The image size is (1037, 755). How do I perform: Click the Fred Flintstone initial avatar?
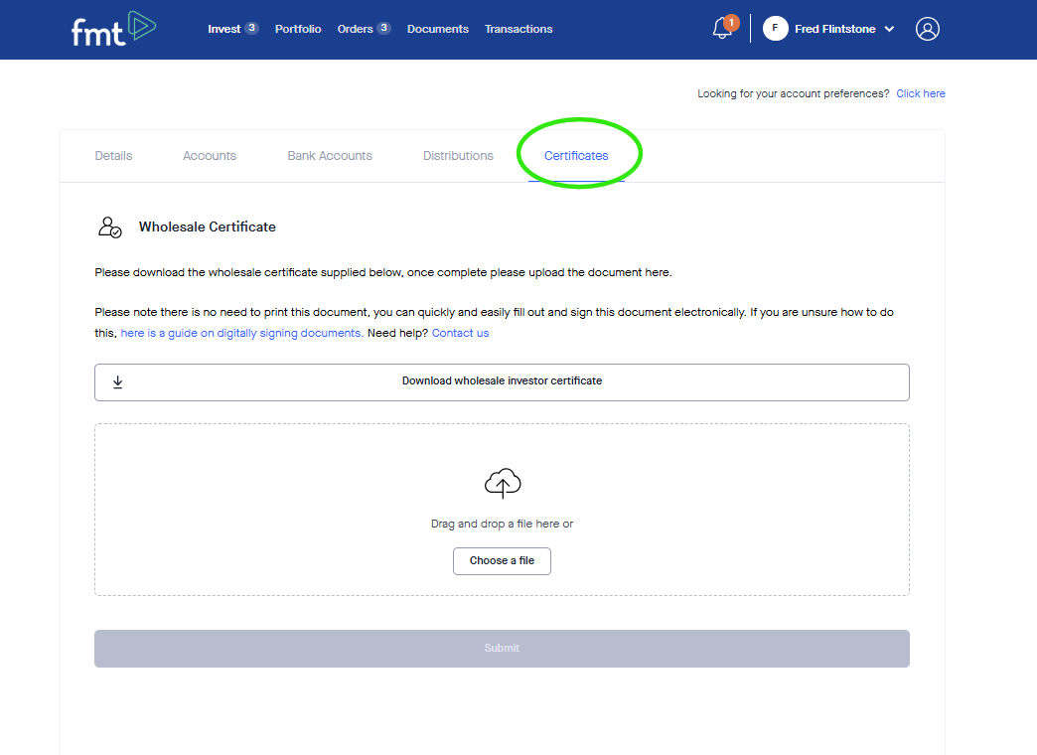pyautogui.click(x=775, y=29)
